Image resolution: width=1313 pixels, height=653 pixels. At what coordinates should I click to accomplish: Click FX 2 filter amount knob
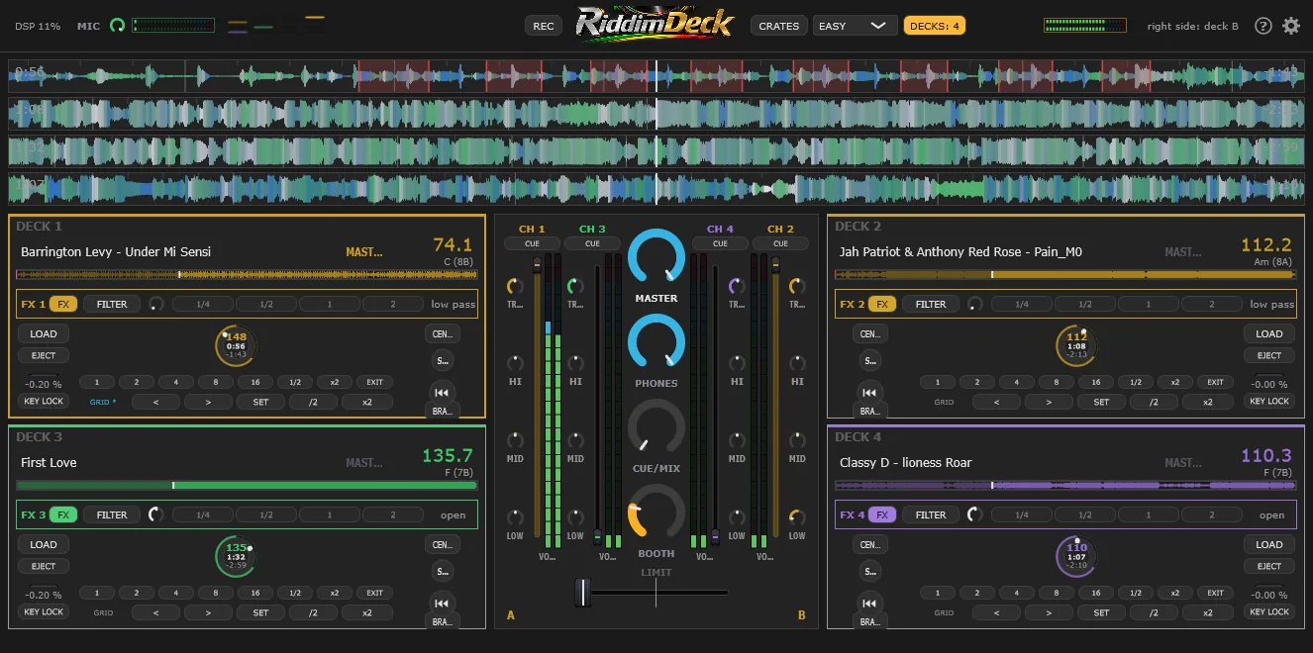click(x=975, y=304)
